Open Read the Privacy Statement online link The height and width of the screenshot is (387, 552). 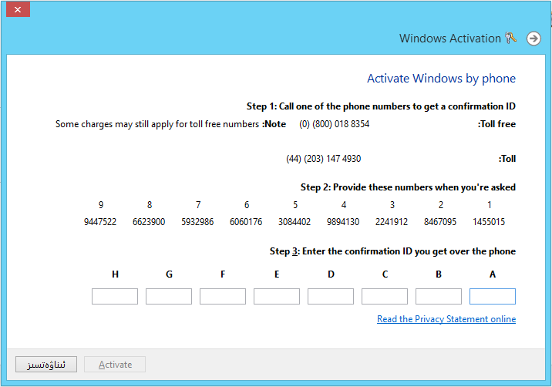pos(446,319)
